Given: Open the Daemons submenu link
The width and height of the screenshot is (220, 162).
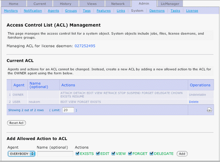Looking at the screenshot, I should click(157, 11).
